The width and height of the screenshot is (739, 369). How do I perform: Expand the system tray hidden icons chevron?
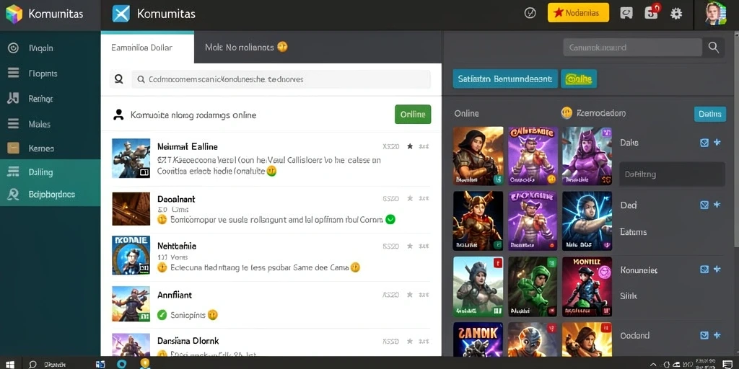[x=653, y=364]
